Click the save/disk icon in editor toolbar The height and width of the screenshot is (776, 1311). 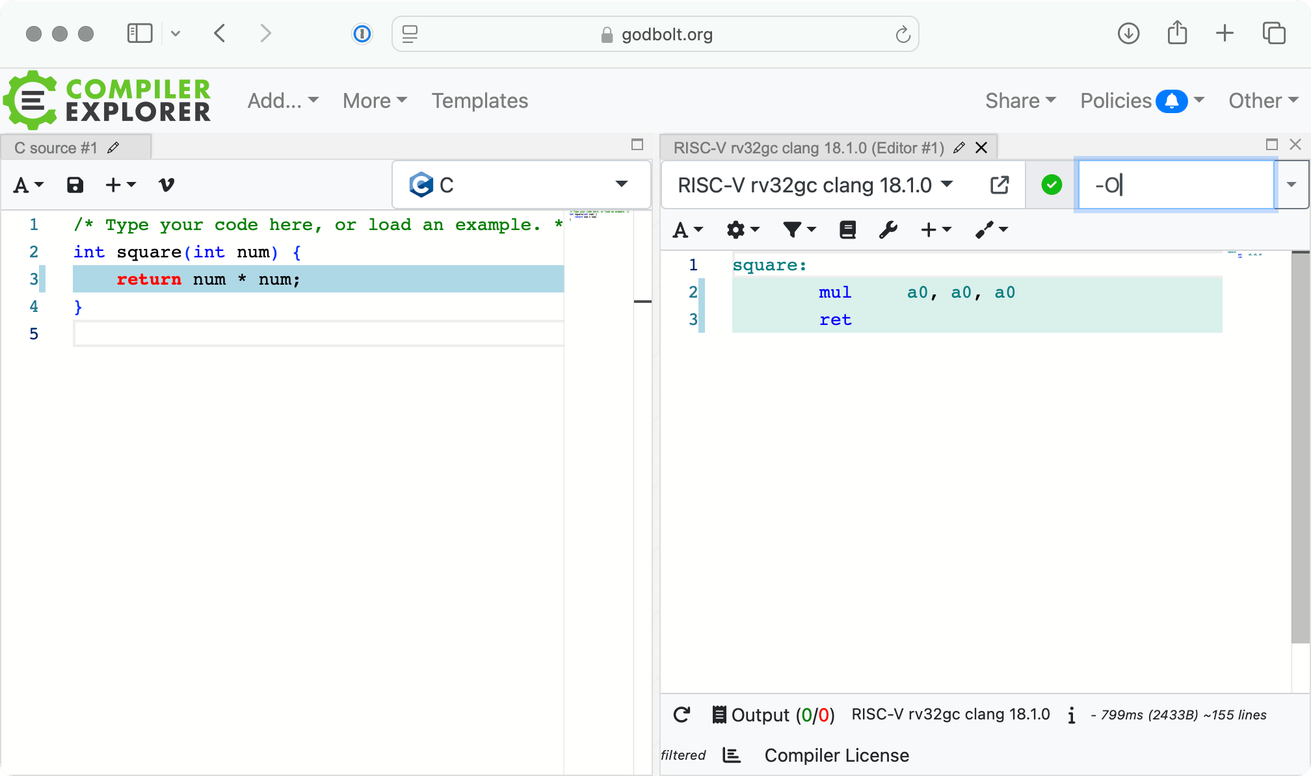pos(75,184)
